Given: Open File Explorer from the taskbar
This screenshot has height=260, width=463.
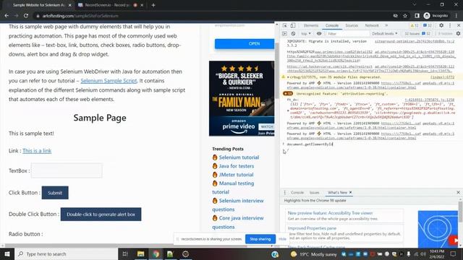Looking at the screenshot, I should point(140,253).
